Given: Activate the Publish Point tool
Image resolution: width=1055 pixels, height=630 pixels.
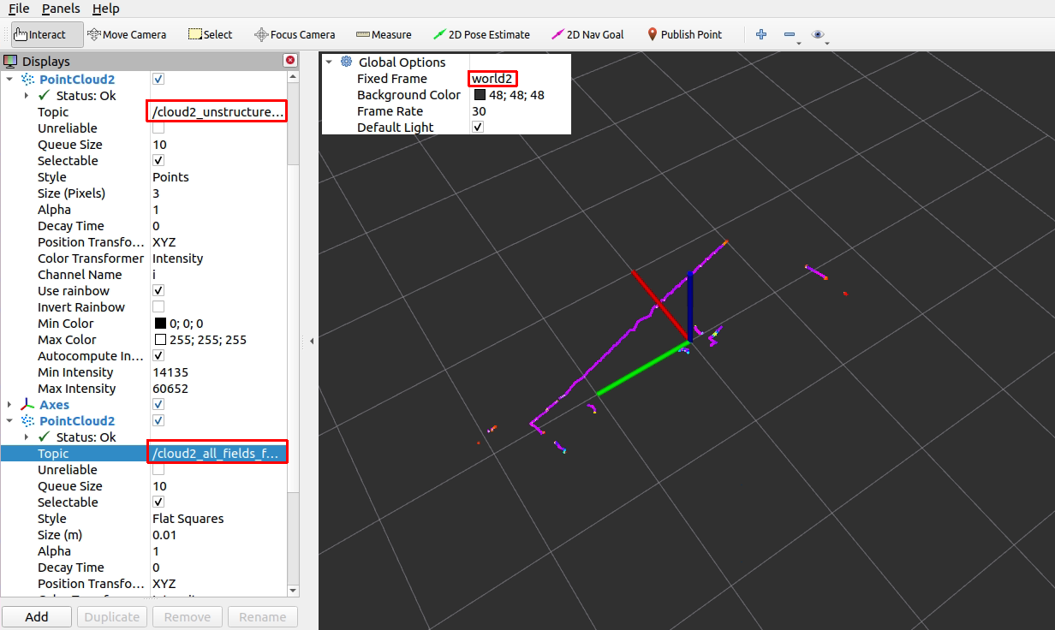Looking at the screenshot, I should [683, 35].
